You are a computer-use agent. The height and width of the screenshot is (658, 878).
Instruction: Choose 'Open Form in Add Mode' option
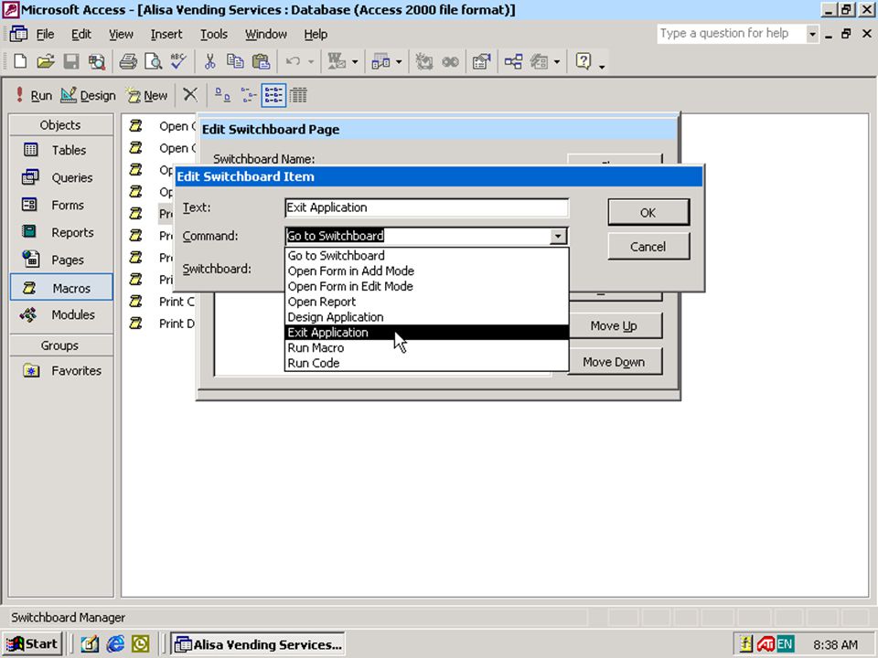coord(427,271)
